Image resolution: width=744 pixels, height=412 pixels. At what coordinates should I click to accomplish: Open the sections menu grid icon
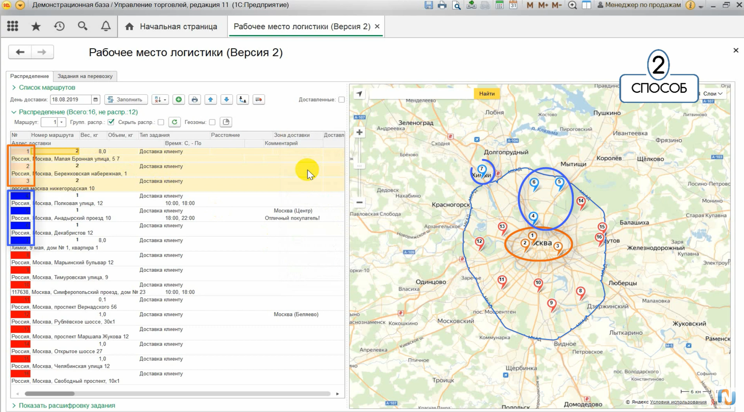pos(12,27)
